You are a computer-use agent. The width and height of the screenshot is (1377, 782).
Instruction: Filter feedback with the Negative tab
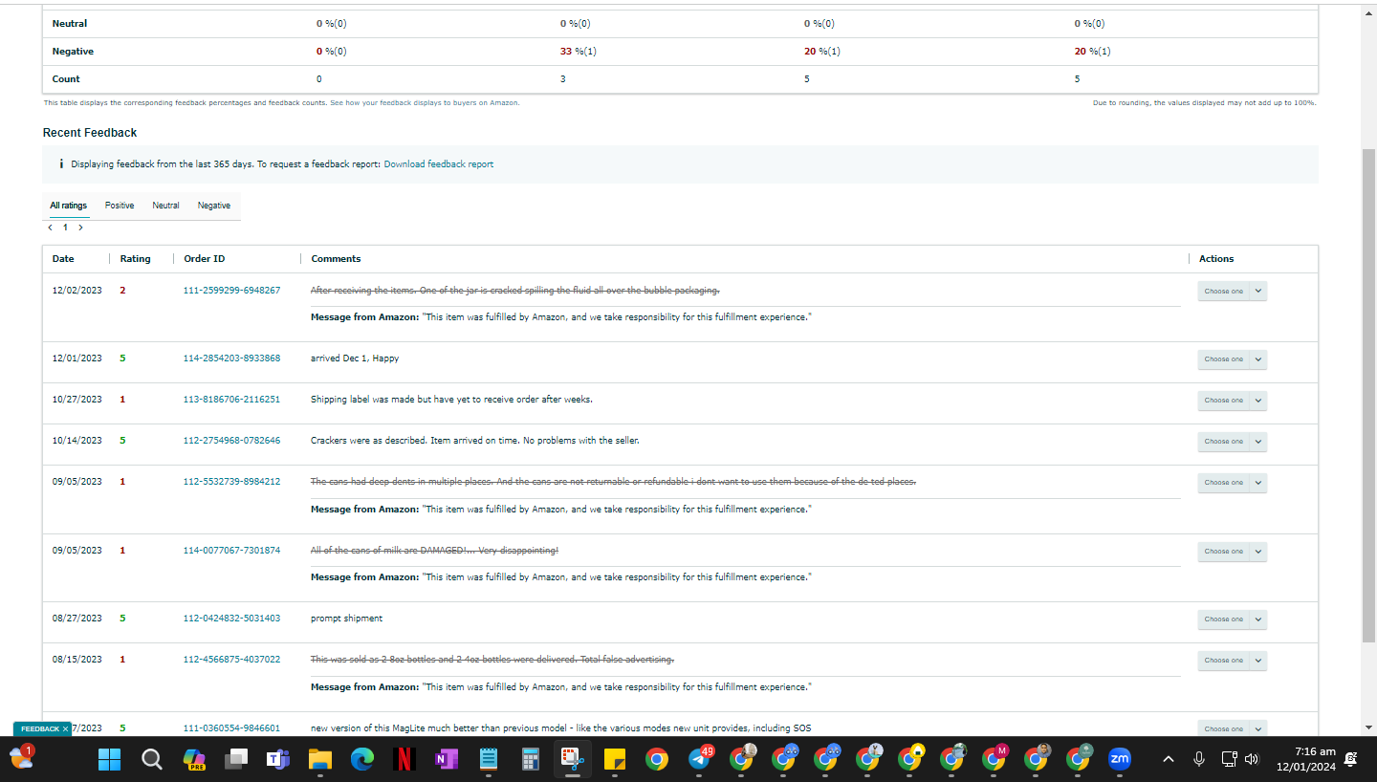tap(214, 206)
